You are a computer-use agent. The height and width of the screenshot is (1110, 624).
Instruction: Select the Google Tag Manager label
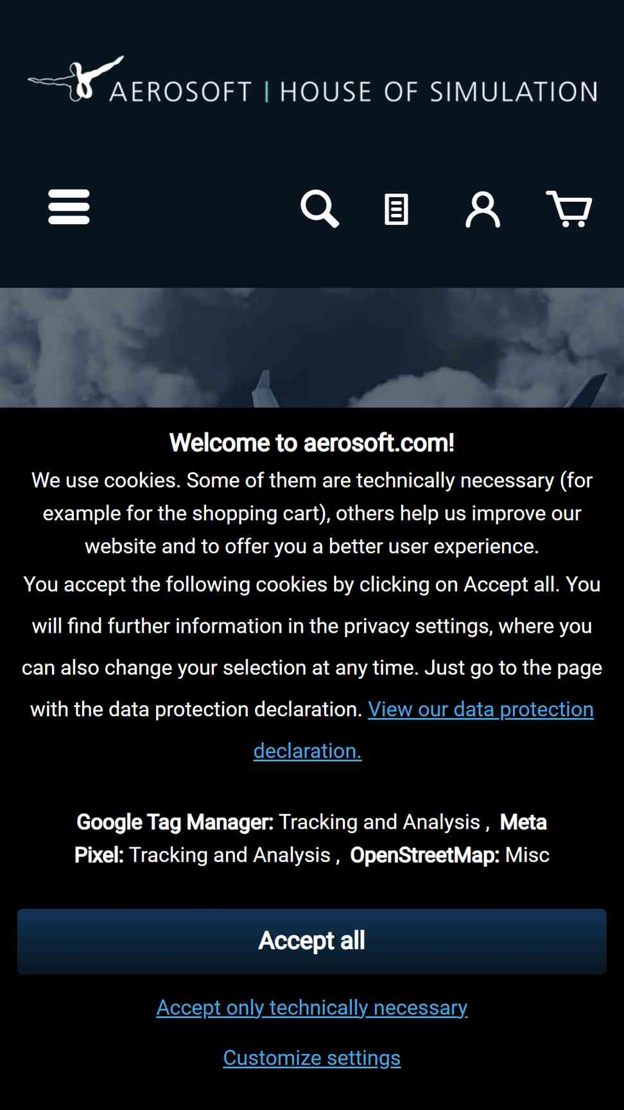(x=175, y=822)
